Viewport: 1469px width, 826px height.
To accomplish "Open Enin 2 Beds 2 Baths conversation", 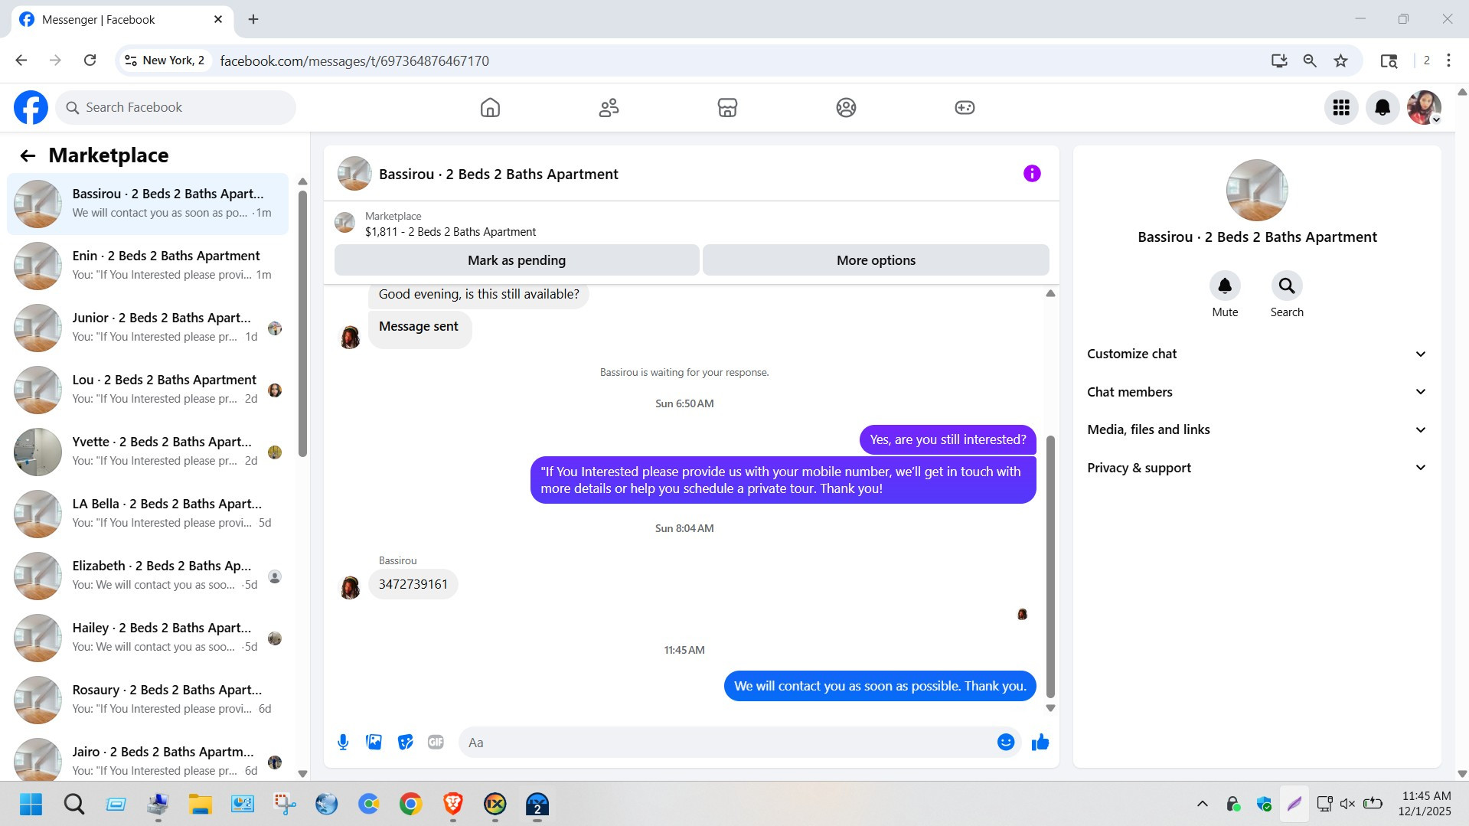I will [x=148, y=266].
